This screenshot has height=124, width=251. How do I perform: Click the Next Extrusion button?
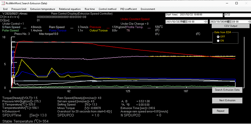point(227,100)
